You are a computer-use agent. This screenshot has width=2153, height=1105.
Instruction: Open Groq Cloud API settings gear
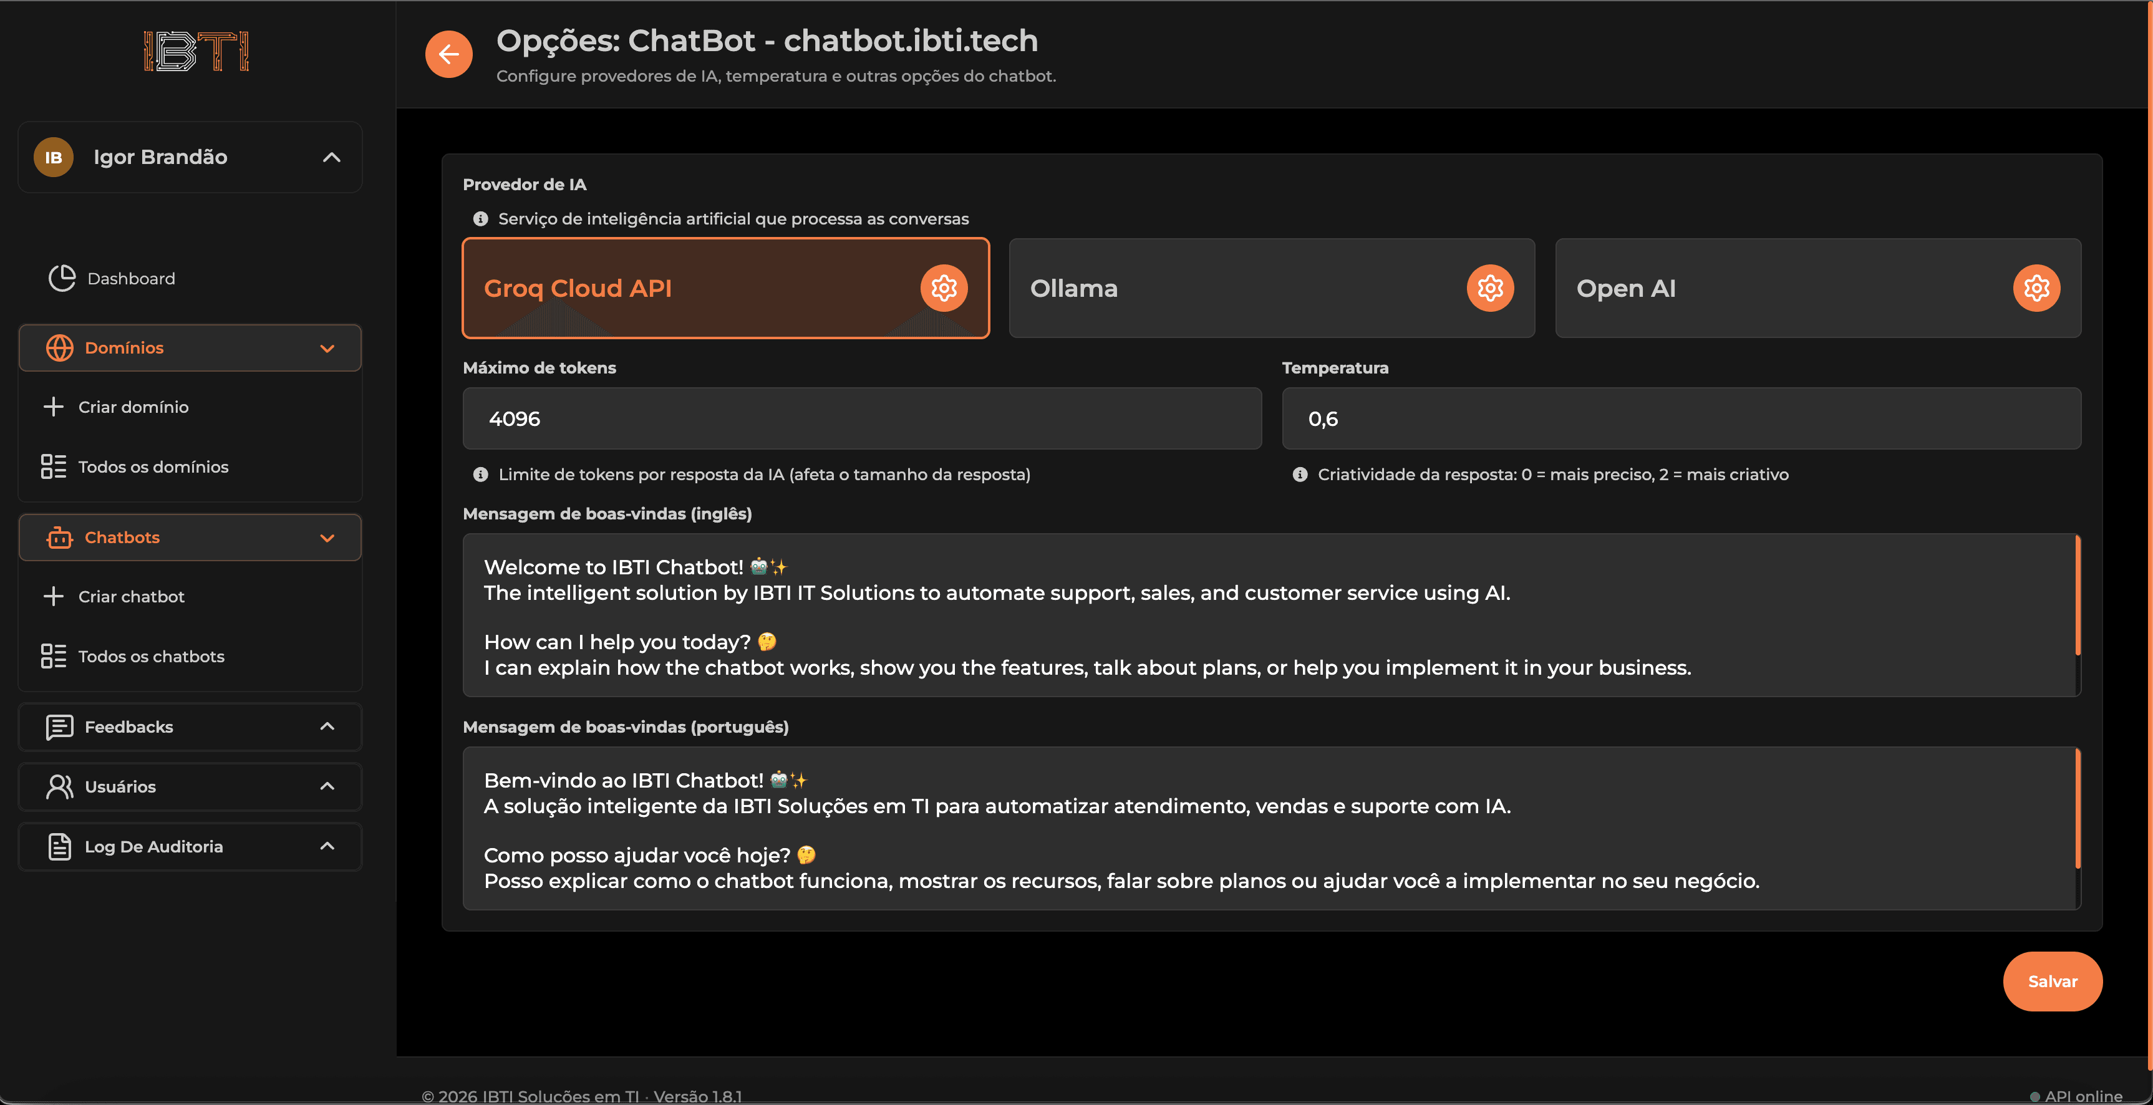[943, 287]
